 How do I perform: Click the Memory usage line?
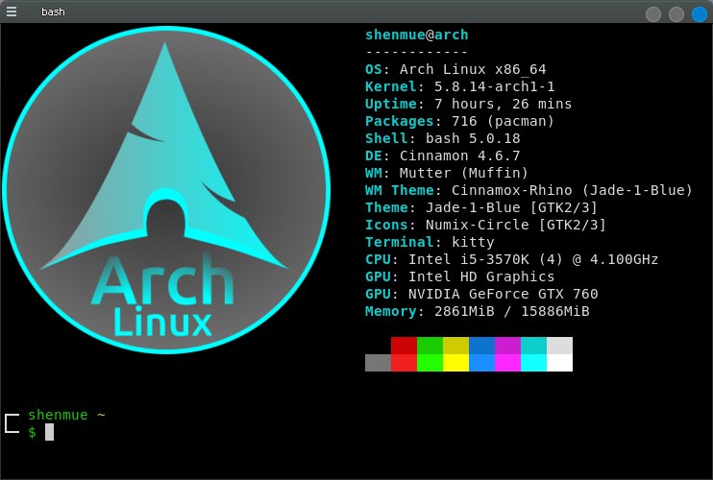pos(477,311)
